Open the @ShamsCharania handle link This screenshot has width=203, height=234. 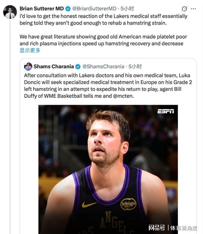click(x=103, y=66)
